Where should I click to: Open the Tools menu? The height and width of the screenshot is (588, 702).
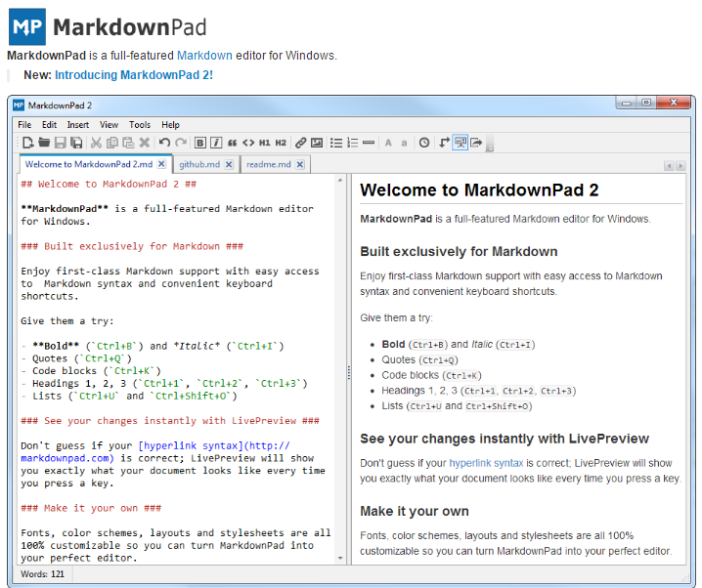(x=140, y=125)
